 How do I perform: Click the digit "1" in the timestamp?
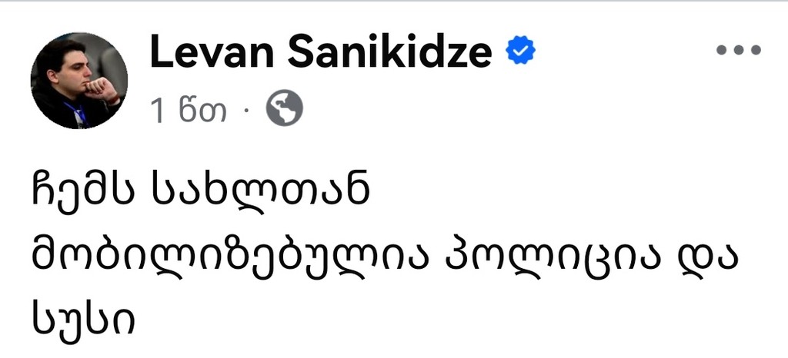[159, 111]
